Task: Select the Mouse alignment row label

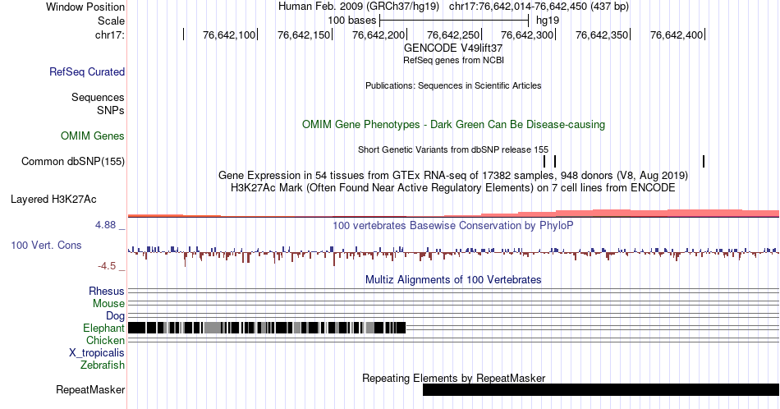Action: click(x=108, y=304)
